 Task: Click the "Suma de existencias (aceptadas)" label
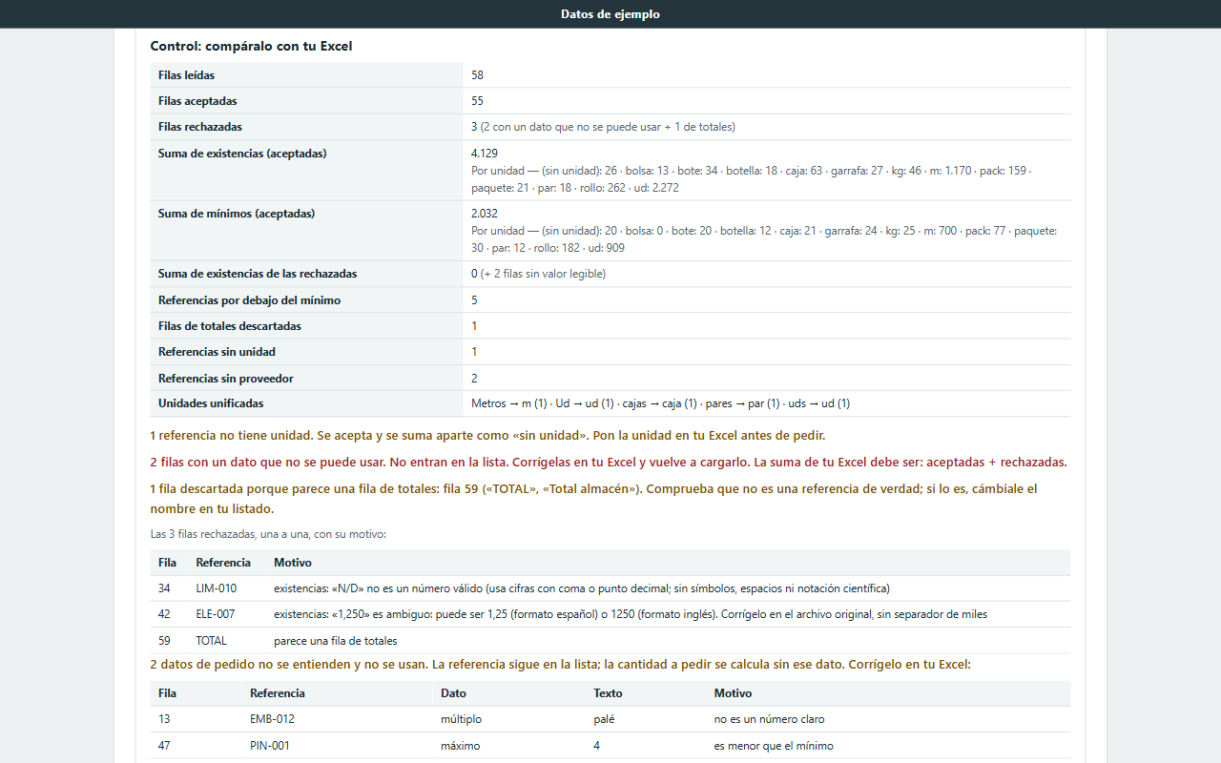tap(242, 154)
